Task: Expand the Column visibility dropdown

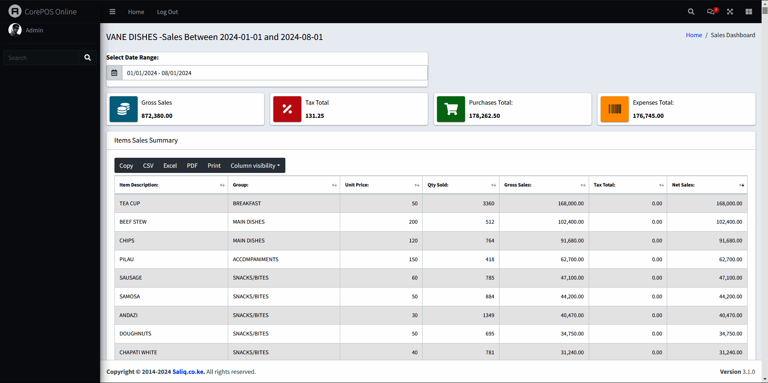Action: [255, 166]
